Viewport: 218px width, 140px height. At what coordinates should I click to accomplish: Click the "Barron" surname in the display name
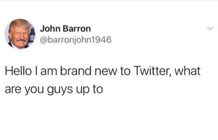tap(77, 29)
